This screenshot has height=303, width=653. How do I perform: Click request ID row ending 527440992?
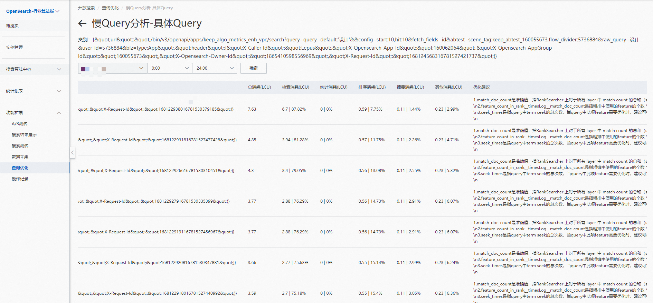pos(158,293)
